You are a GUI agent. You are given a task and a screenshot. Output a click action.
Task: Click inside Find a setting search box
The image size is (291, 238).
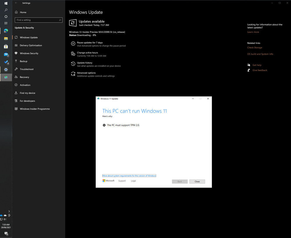[39, 20]
